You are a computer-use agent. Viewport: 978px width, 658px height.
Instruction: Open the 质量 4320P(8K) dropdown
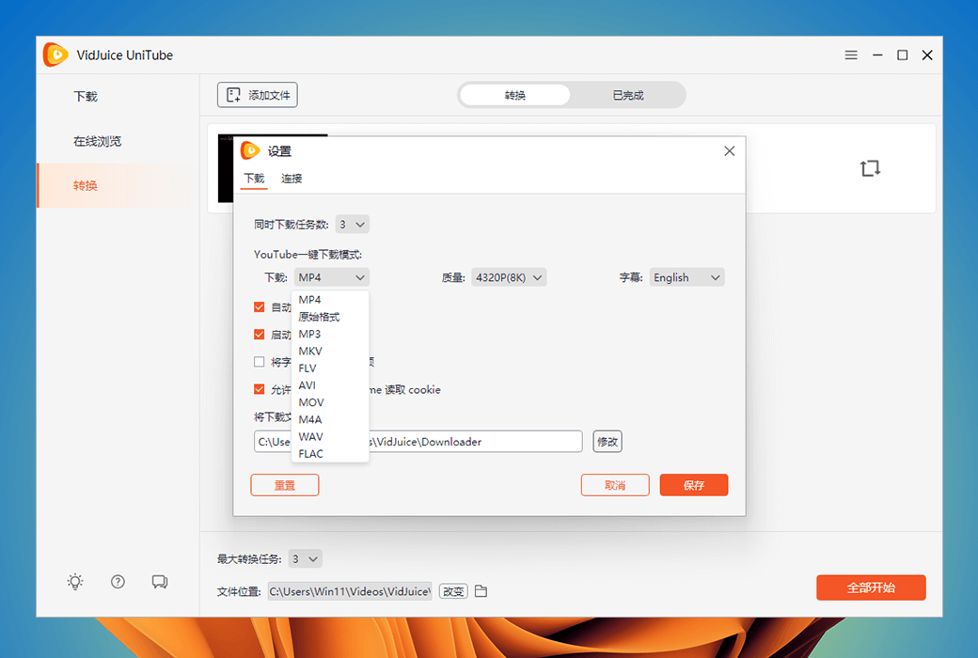click(x=509, y=277)
